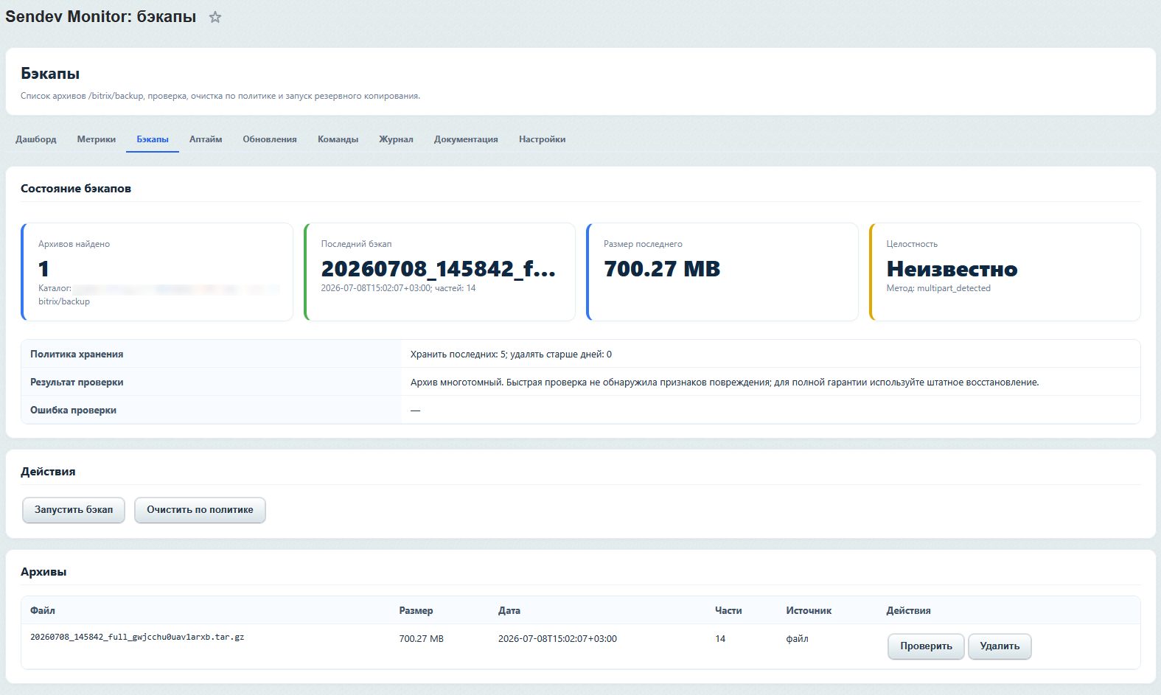The image size is (1161, 695).
Task: Click the Архивов найдено card
Action: pos(157,272)
